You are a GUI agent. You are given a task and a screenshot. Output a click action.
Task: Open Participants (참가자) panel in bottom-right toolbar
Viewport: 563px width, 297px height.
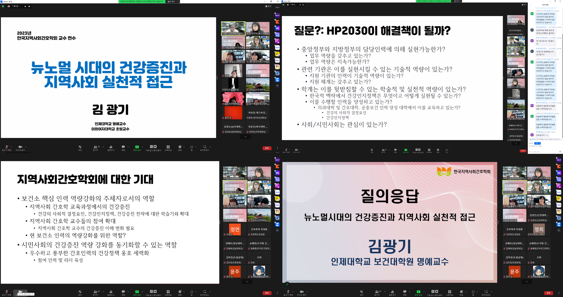tap(377, 292)
